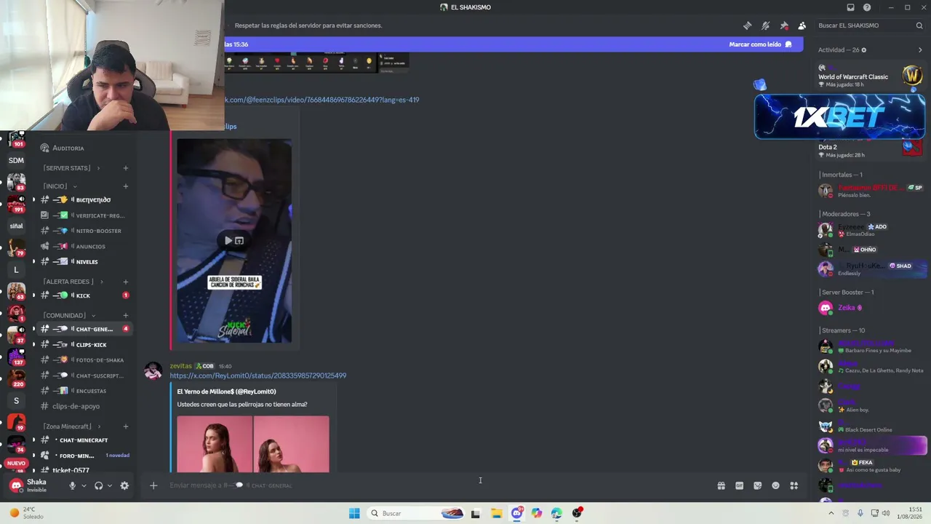Viewport: 931px width, 524px height.
Task: Add channel to SERVER STATS category
Action: 125,168
